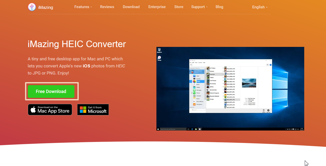Expand the Features menu
326x166 pixels.
tap(83, 7)
